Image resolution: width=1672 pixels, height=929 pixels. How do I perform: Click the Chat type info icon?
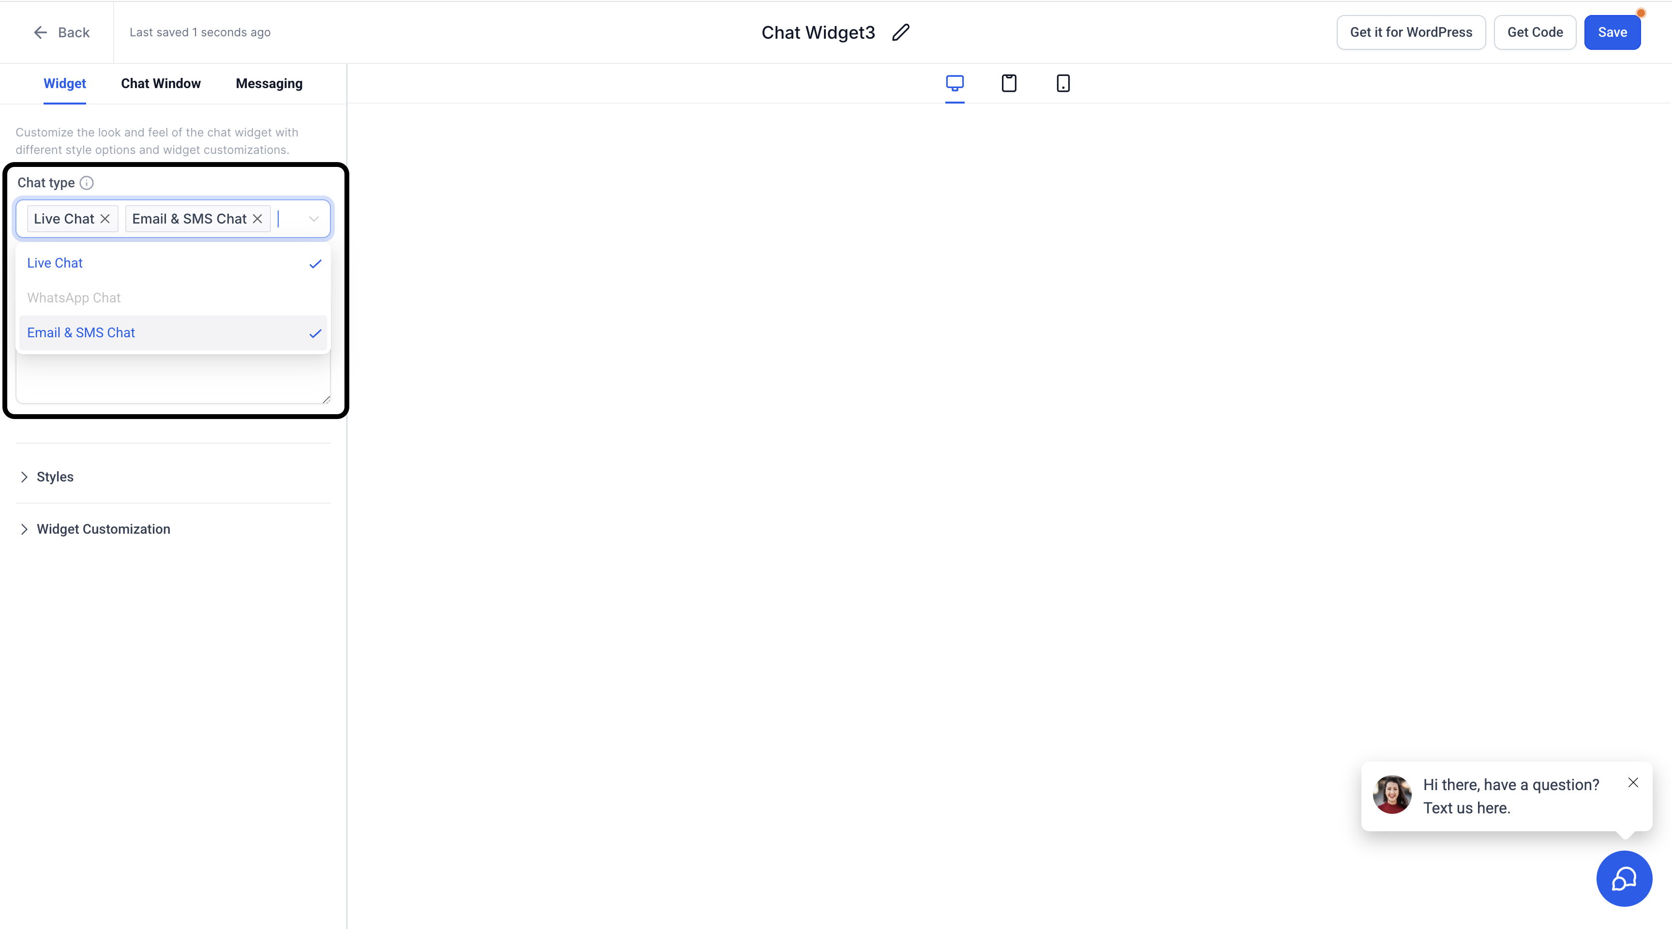coord(86,183)
